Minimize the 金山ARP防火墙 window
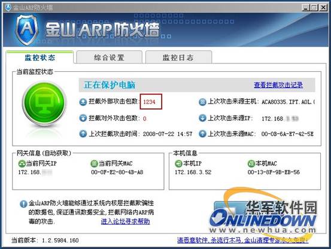 (x=305, y=8)
